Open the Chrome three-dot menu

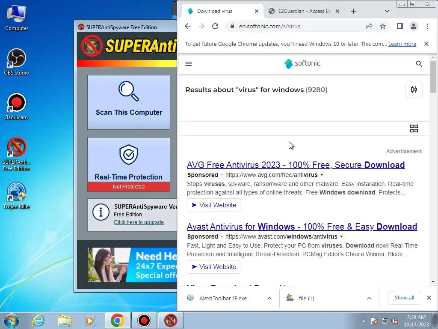[x=427, y=26]
